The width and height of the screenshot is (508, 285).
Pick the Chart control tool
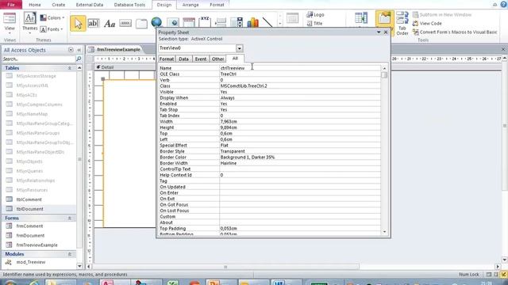[252, 22]
